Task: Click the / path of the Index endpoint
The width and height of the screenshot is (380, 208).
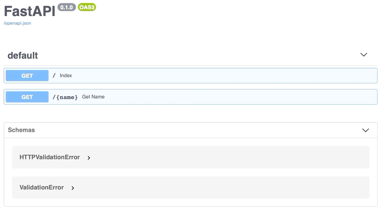Action: pos(54,76)
